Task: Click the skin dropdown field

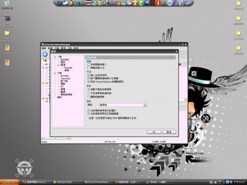Action: pyautogui.click(x=123, y=105)
